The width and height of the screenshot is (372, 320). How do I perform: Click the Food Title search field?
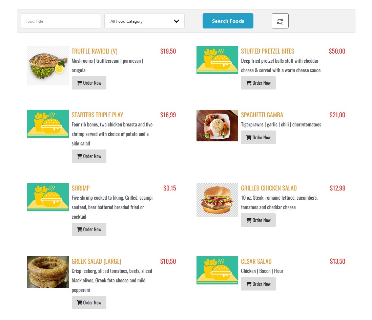click(61, 21)
